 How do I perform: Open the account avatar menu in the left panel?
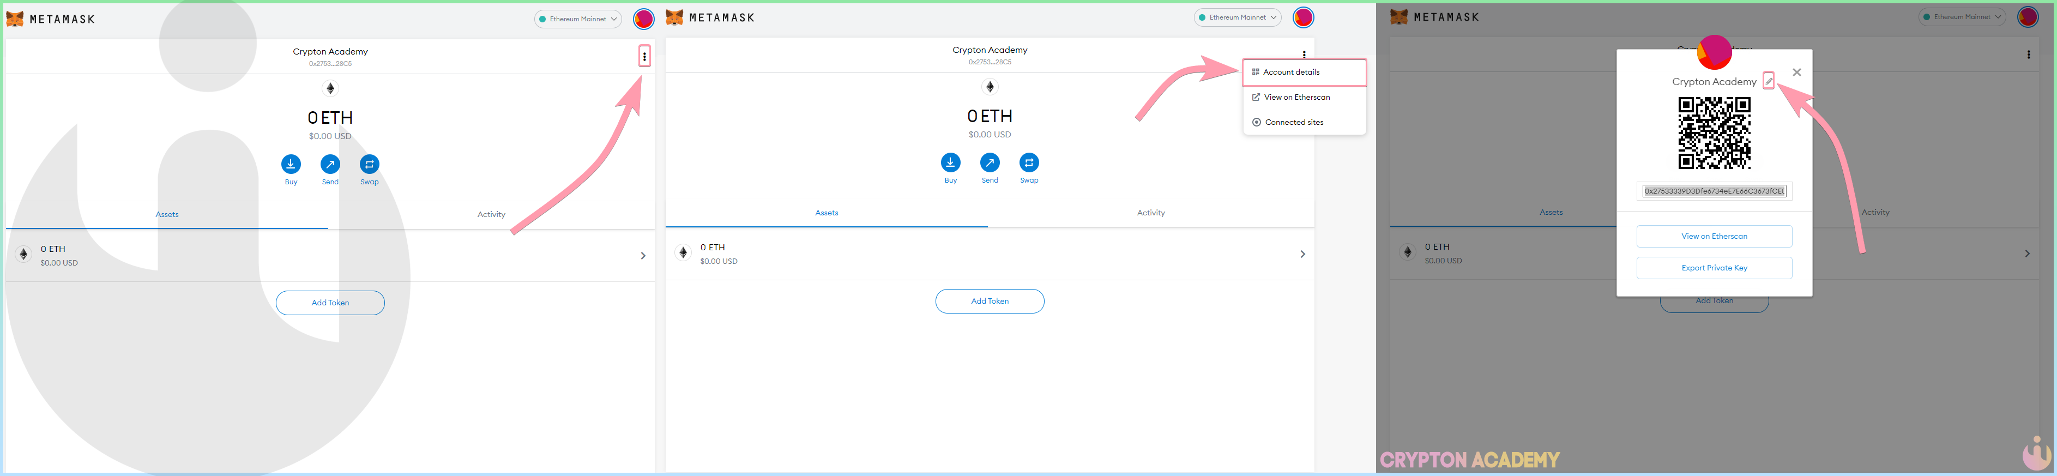pyautogui.click(x=644, y=19)
